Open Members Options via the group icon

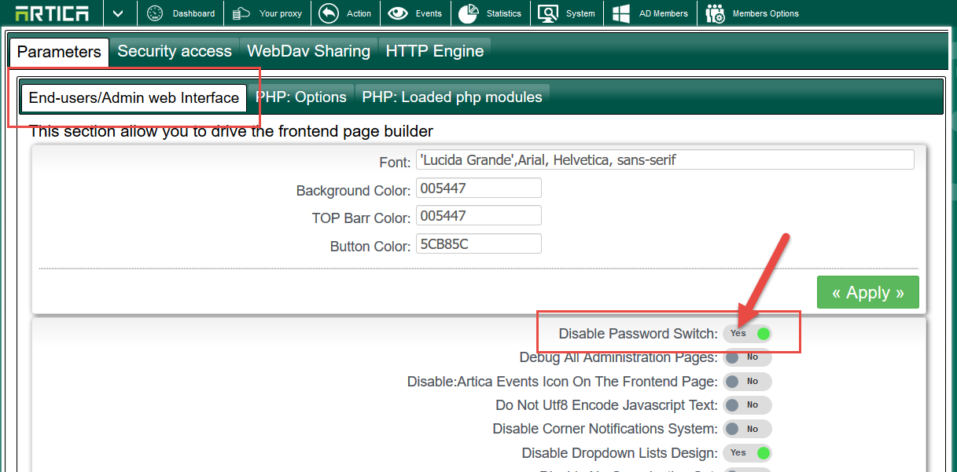pos(716,13)
